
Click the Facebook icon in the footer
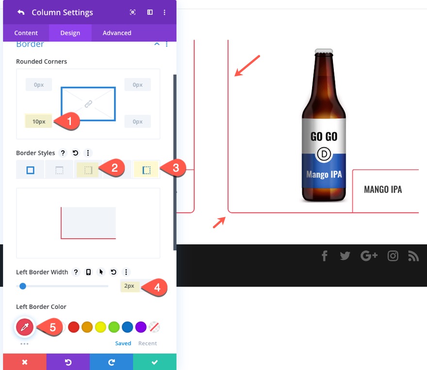[x=324, y=256]
